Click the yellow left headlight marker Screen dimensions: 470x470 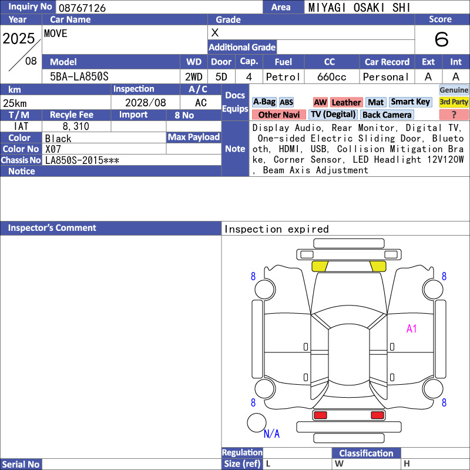(x=320, y=266)
